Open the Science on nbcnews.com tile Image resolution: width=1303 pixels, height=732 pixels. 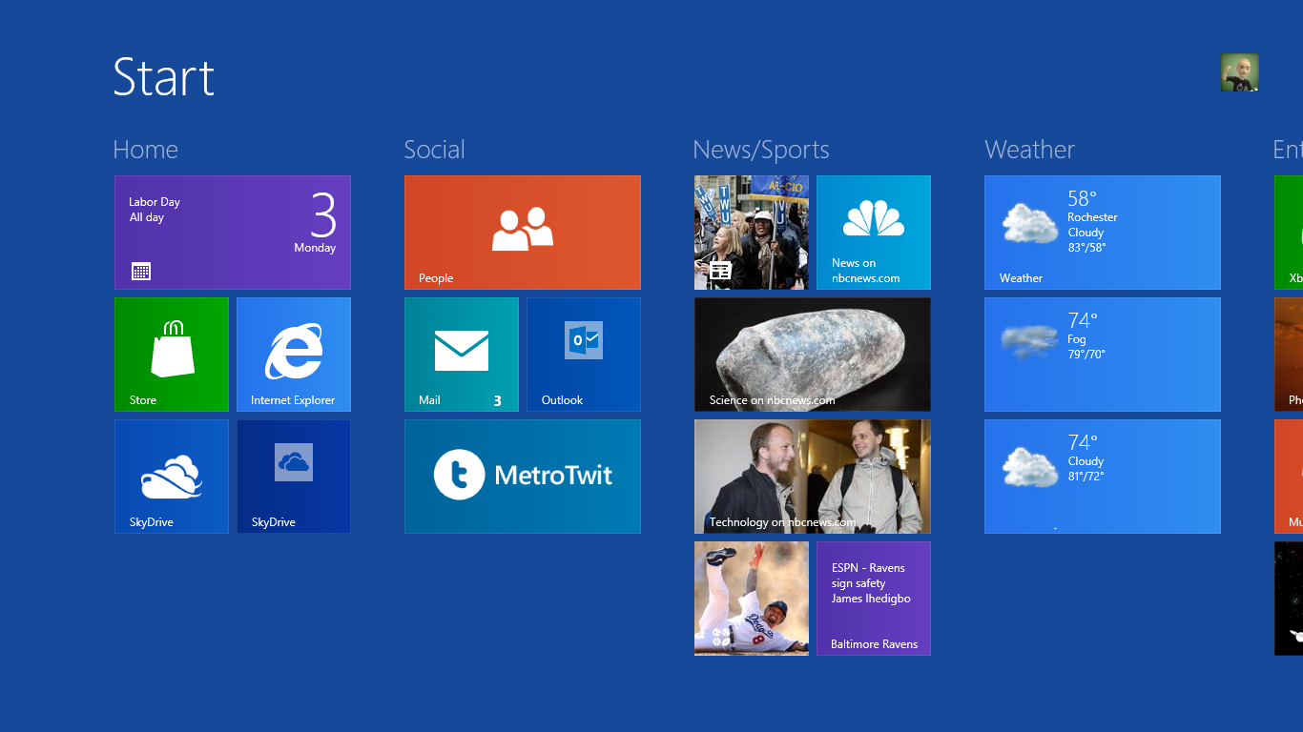coord(813,355)
